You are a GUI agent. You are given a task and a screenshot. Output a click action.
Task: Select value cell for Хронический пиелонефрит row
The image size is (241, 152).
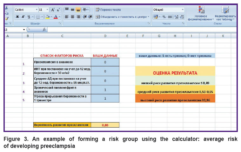point(105,90)
